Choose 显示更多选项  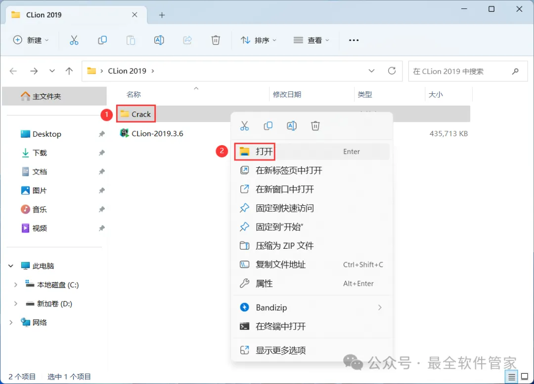click(x=311, y=350)
